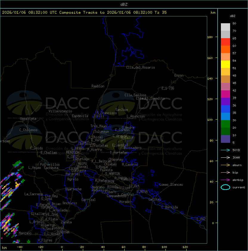Click the 'S_ROSA' place label
The image size is (248, 251).
point(142,192)
